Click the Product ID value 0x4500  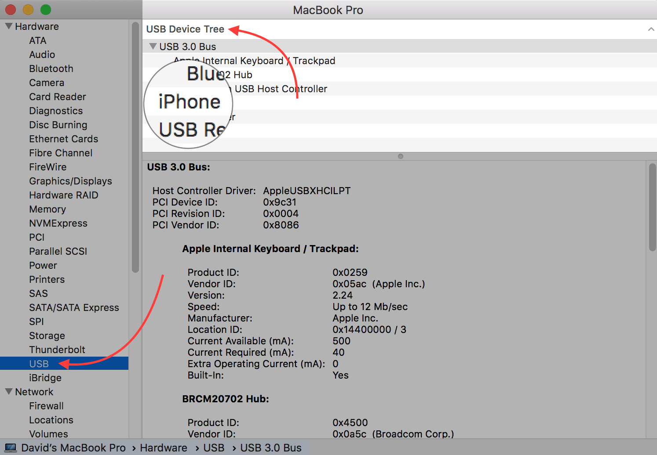tap(350, 422)
